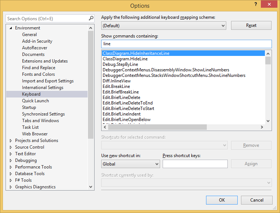Select Synchronized Settings
The width and height of the screenshot is (280, 213).
click(x=43, y=114)
